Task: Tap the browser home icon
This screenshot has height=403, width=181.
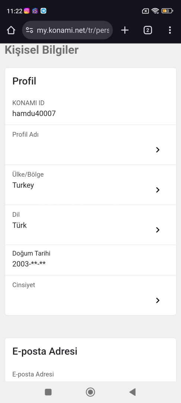Action: click(x=11, y=30)
